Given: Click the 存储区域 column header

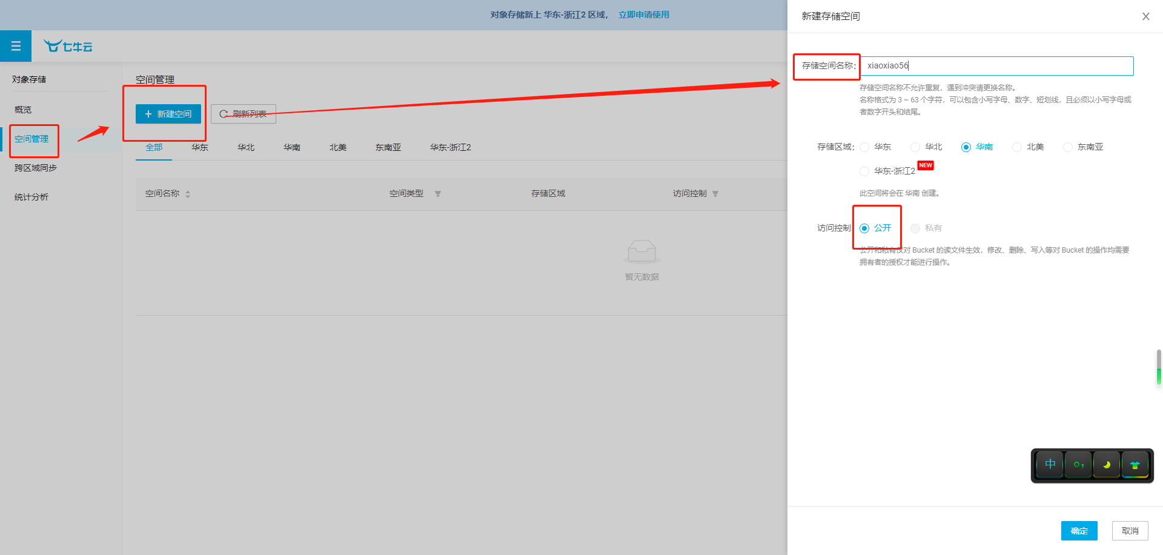Looking at the screenshot, I should [548, 193].
